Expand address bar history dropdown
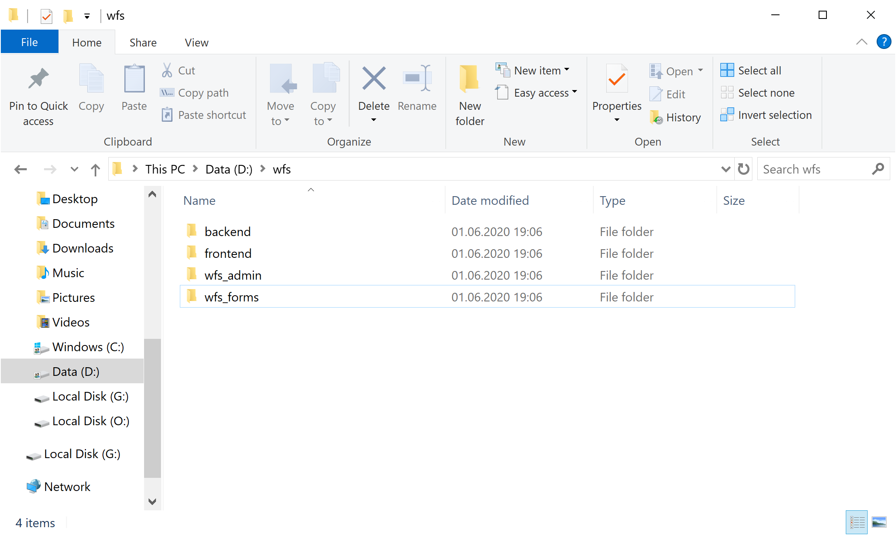This screenshot has height=535, width=896. coord(726,169)
